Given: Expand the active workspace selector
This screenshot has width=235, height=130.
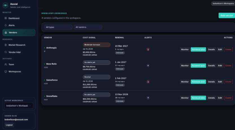Looking at the screenshot, I should click(19, 106).
